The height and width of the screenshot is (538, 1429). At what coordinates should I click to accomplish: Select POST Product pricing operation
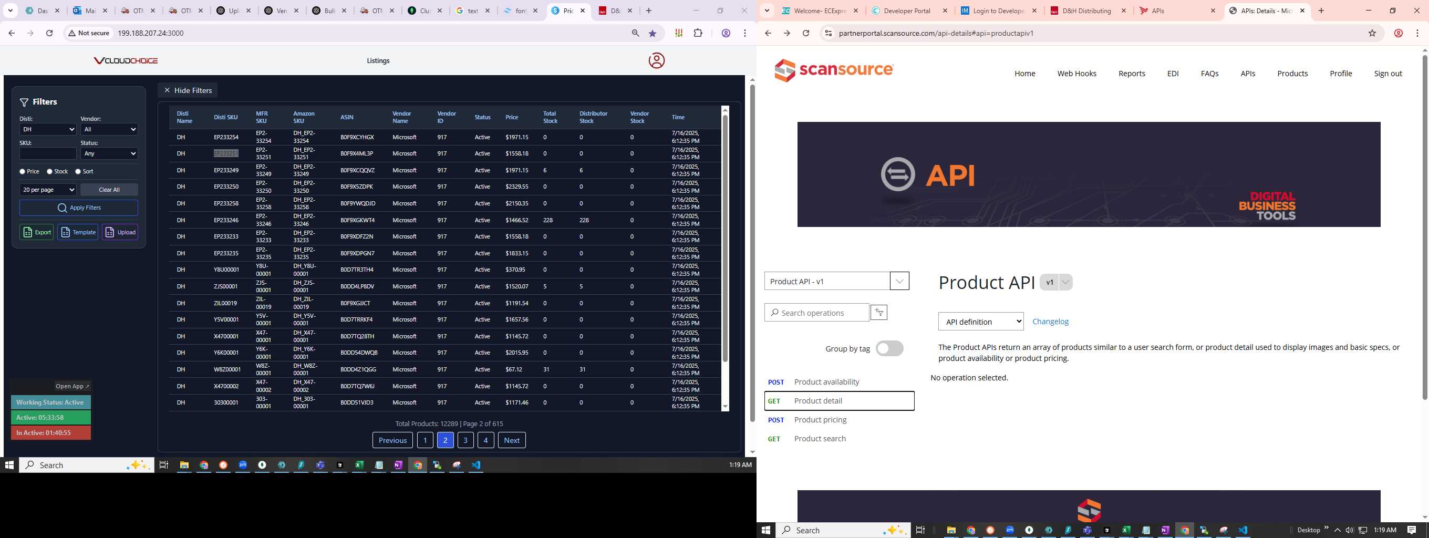pos(840,419)
